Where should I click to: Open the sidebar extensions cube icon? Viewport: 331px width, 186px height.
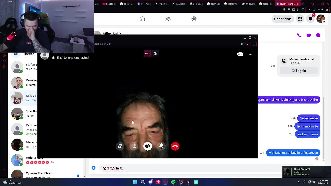4,61
